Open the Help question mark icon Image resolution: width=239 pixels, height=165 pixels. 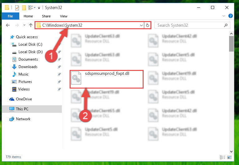tap(231, 16)
